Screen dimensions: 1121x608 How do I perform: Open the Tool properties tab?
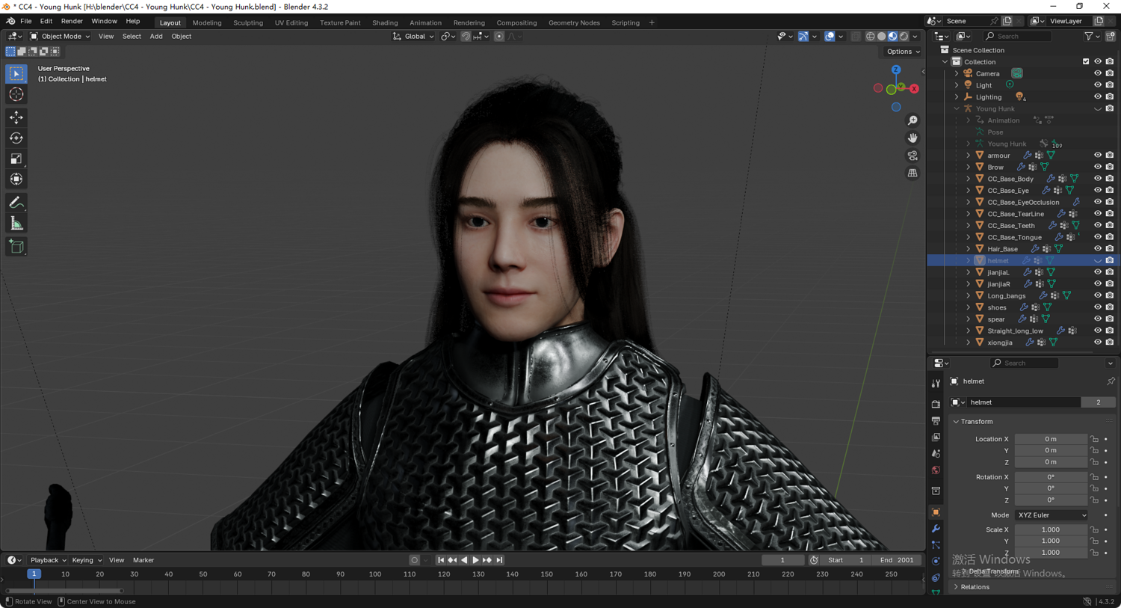936,383
